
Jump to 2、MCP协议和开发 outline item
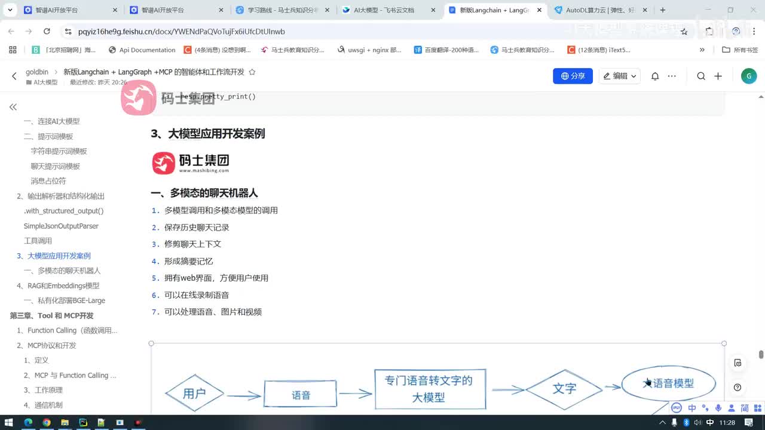click(x=46, y=345)
